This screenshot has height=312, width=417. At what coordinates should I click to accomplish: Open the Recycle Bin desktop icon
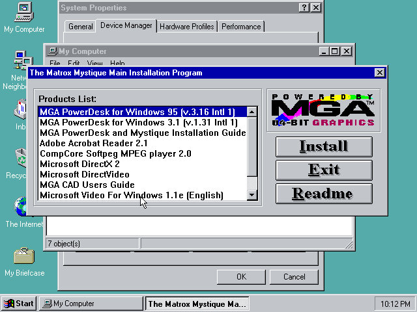tap(20, 159)
